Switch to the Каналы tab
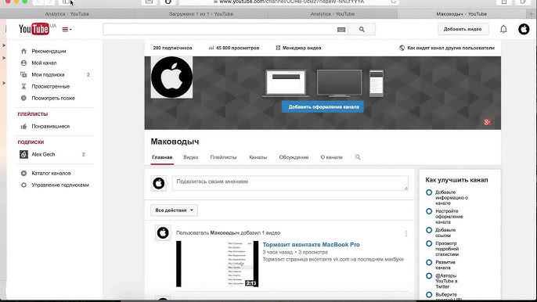 click(258, 157)
